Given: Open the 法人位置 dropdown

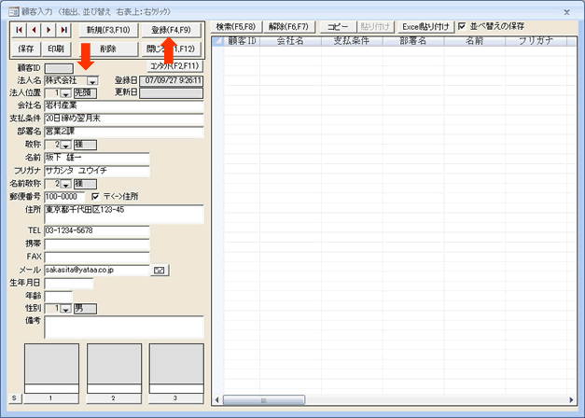Looking at the screenshot, I should pyautogui.click(x=65, y=93).
